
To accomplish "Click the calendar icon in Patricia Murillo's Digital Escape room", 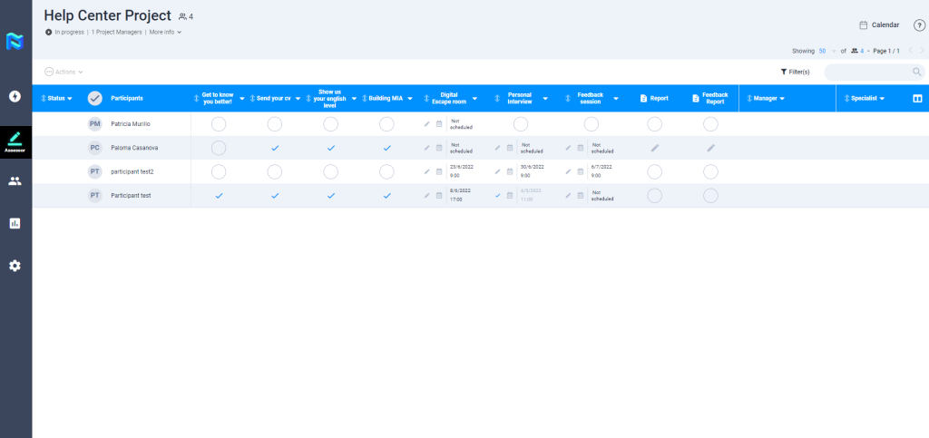I will coord(439,123).
